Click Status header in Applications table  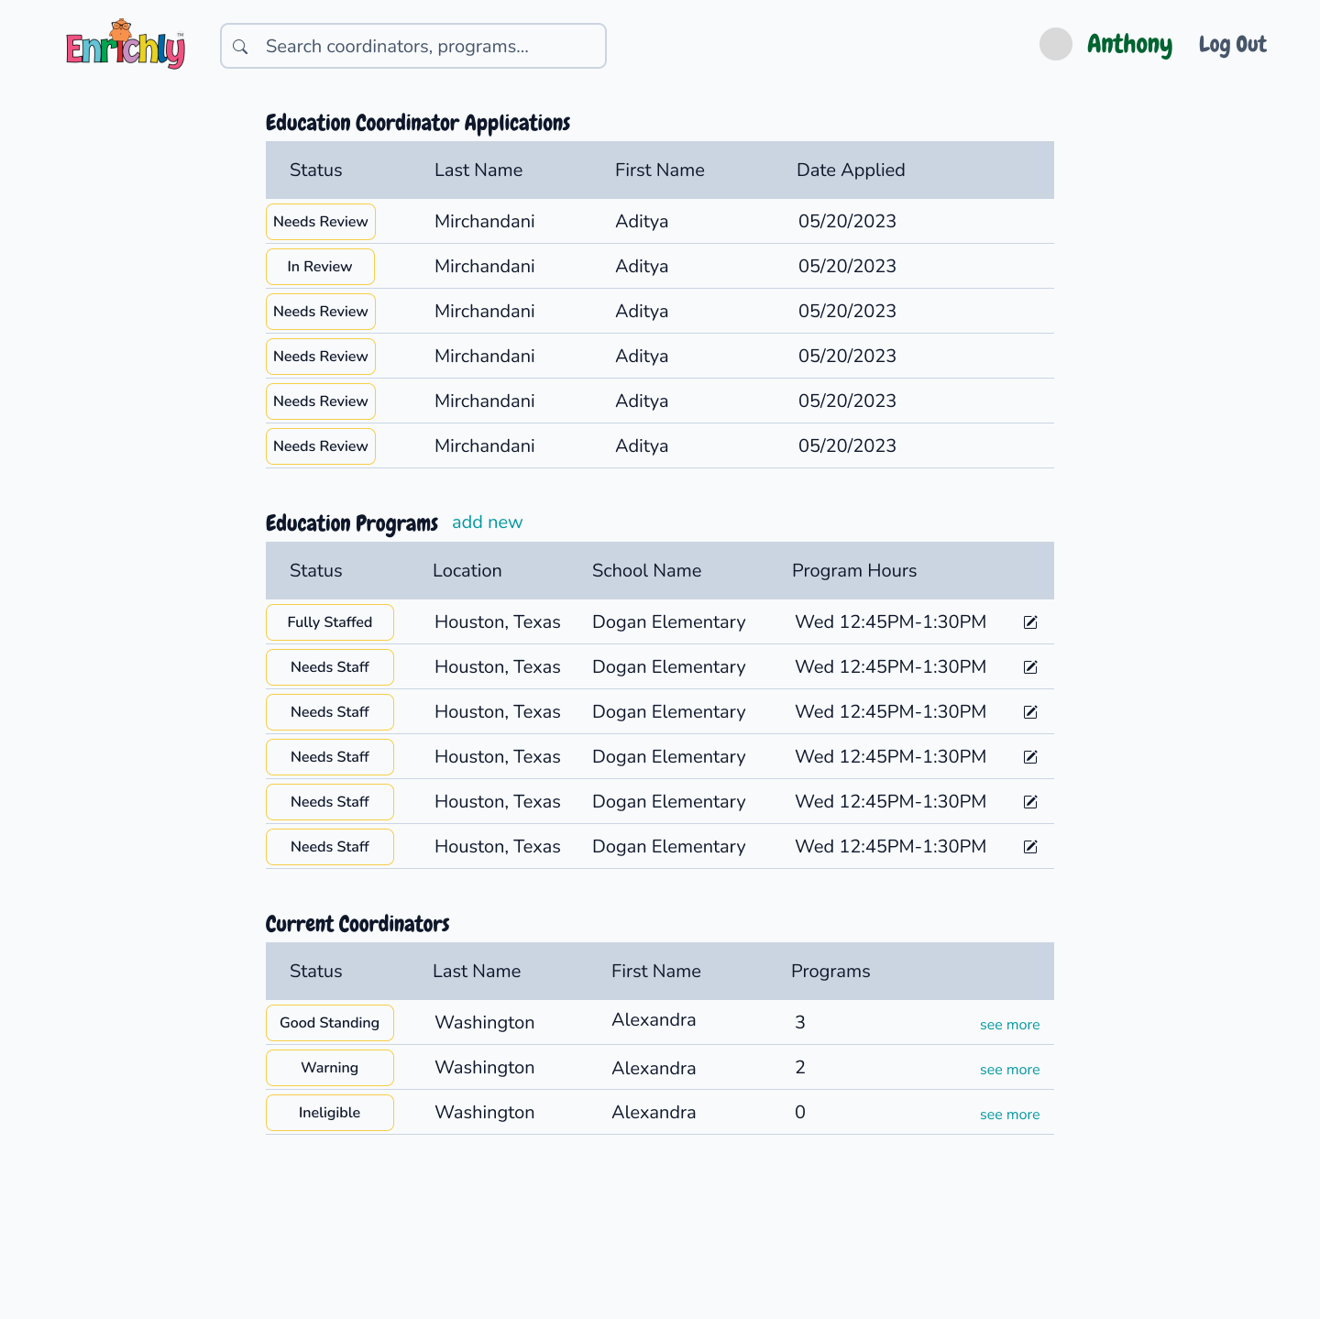coord(315,170)
